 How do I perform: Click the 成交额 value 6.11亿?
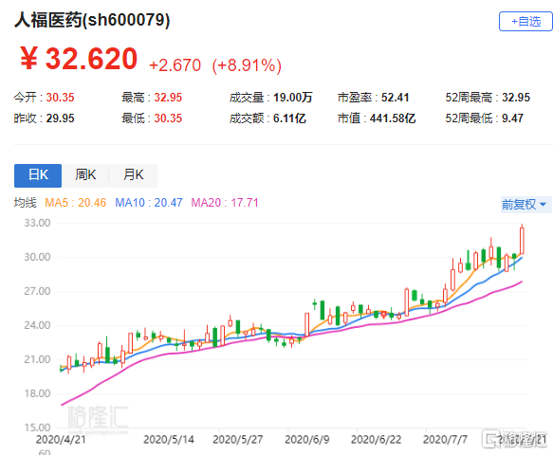pyautogui.click(x=289, y=118)
